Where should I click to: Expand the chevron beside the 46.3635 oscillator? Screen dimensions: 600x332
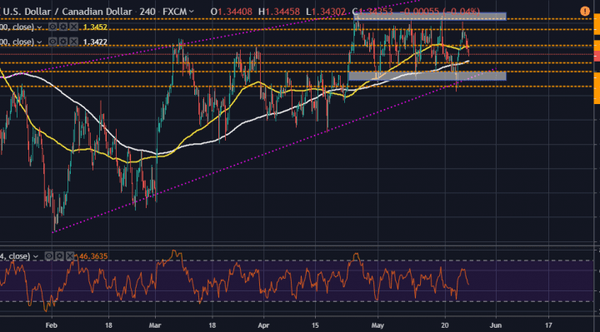pyautogui.click(x=36, y=257)
